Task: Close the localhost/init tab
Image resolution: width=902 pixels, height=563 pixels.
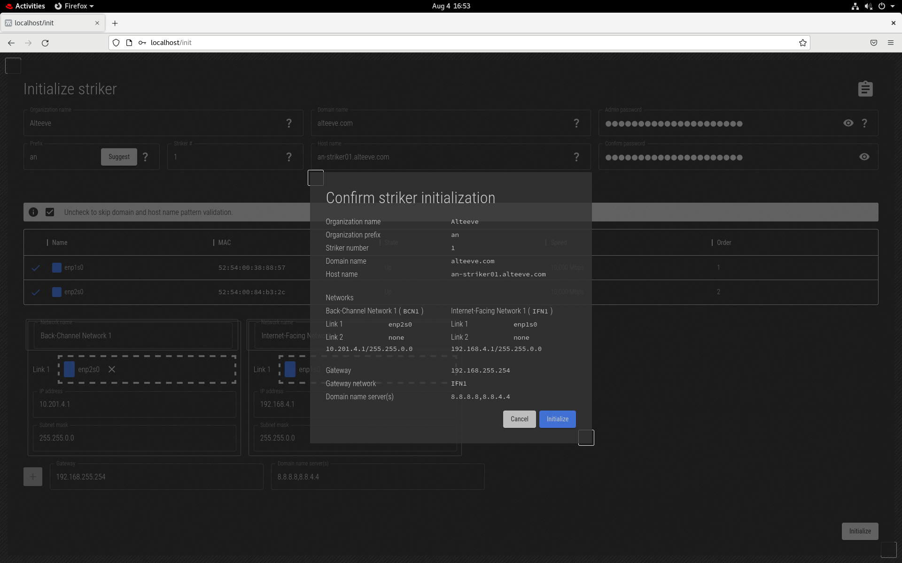Action: (x=97, y=23)
